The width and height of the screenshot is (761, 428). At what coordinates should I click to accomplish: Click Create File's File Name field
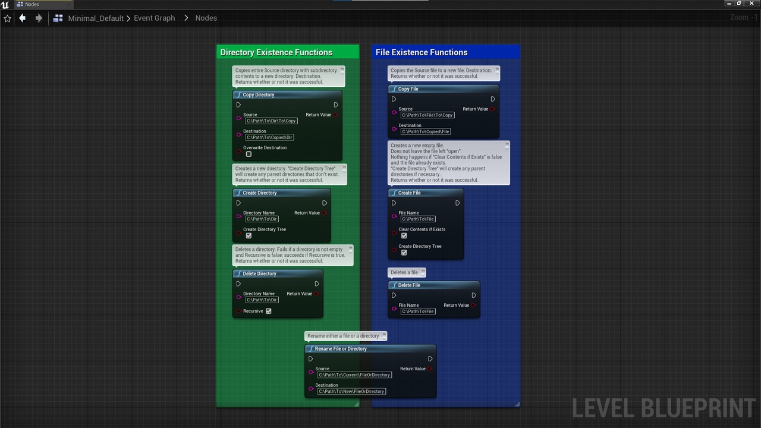(x=418, y=219)
